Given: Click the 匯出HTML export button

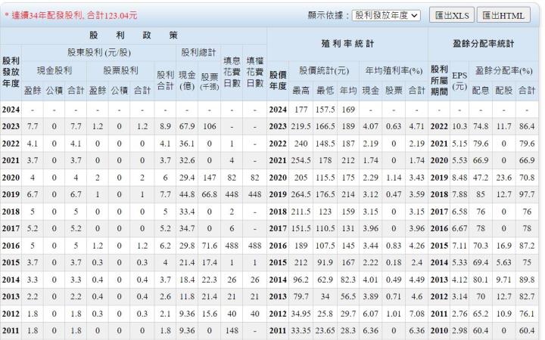Looking at the screenshot, I should pyautogui.click(x=503, y=15).
